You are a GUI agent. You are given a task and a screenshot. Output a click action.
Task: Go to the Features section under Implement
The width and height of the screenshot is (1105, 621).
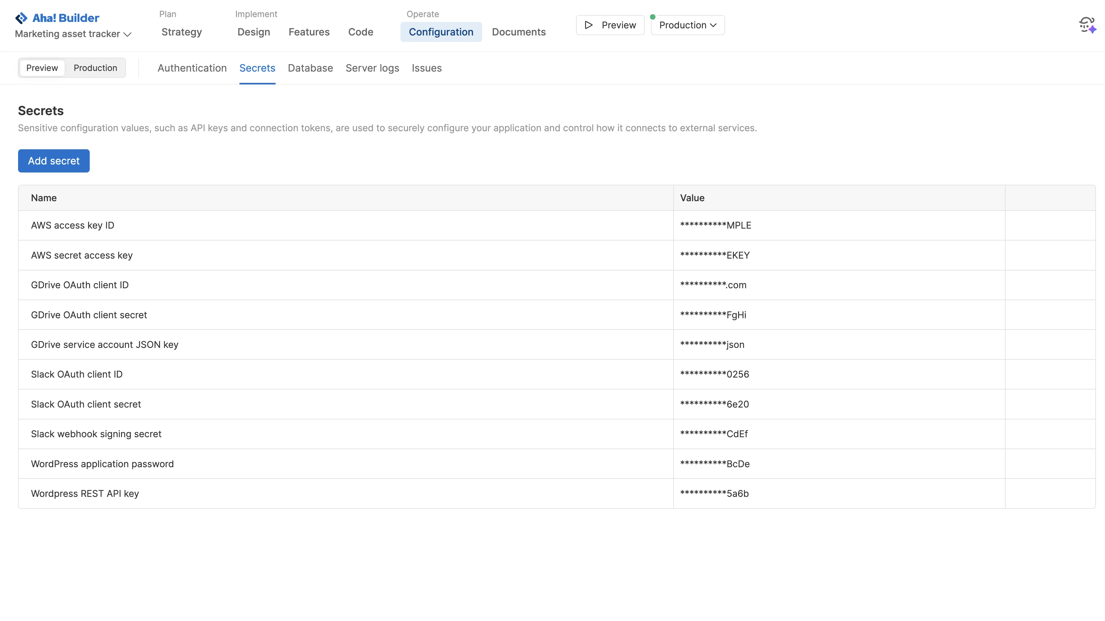[309, 32]
